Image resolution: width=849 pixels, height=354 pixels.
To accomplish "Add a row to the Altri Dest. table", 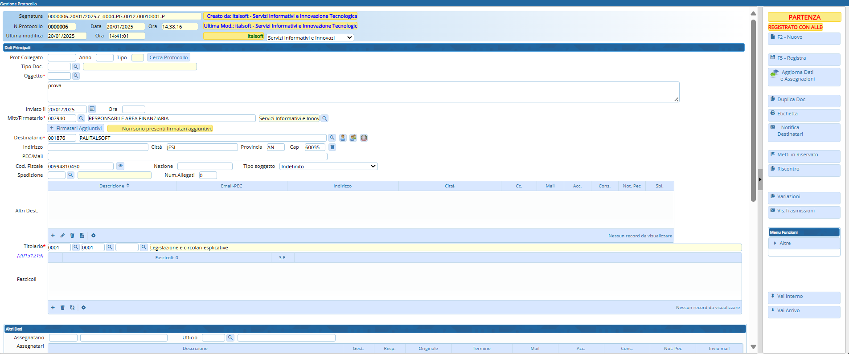I will [53, 236].
